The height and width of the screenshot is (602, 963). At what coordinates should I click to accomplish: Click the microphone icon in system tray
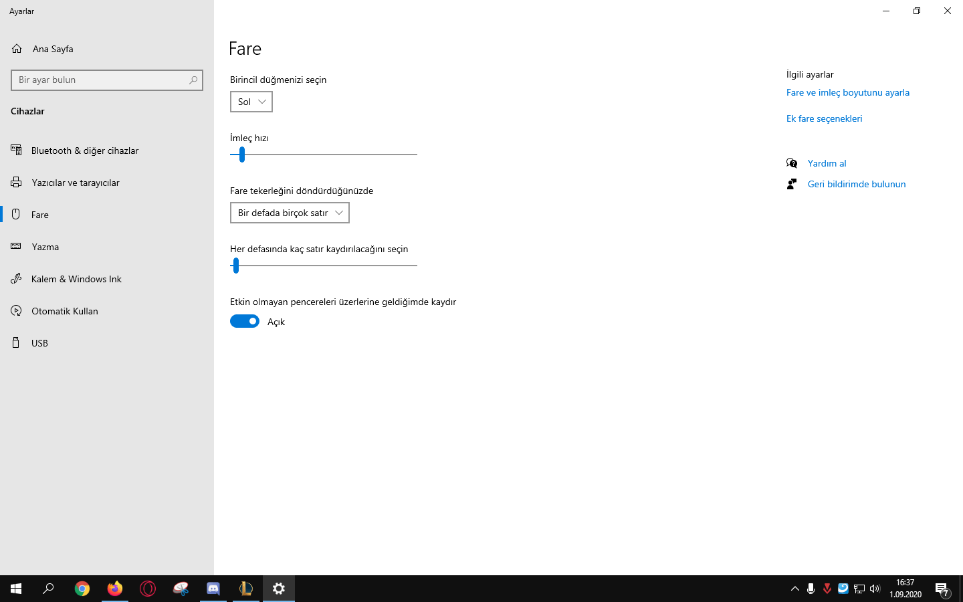click(811, 589)
